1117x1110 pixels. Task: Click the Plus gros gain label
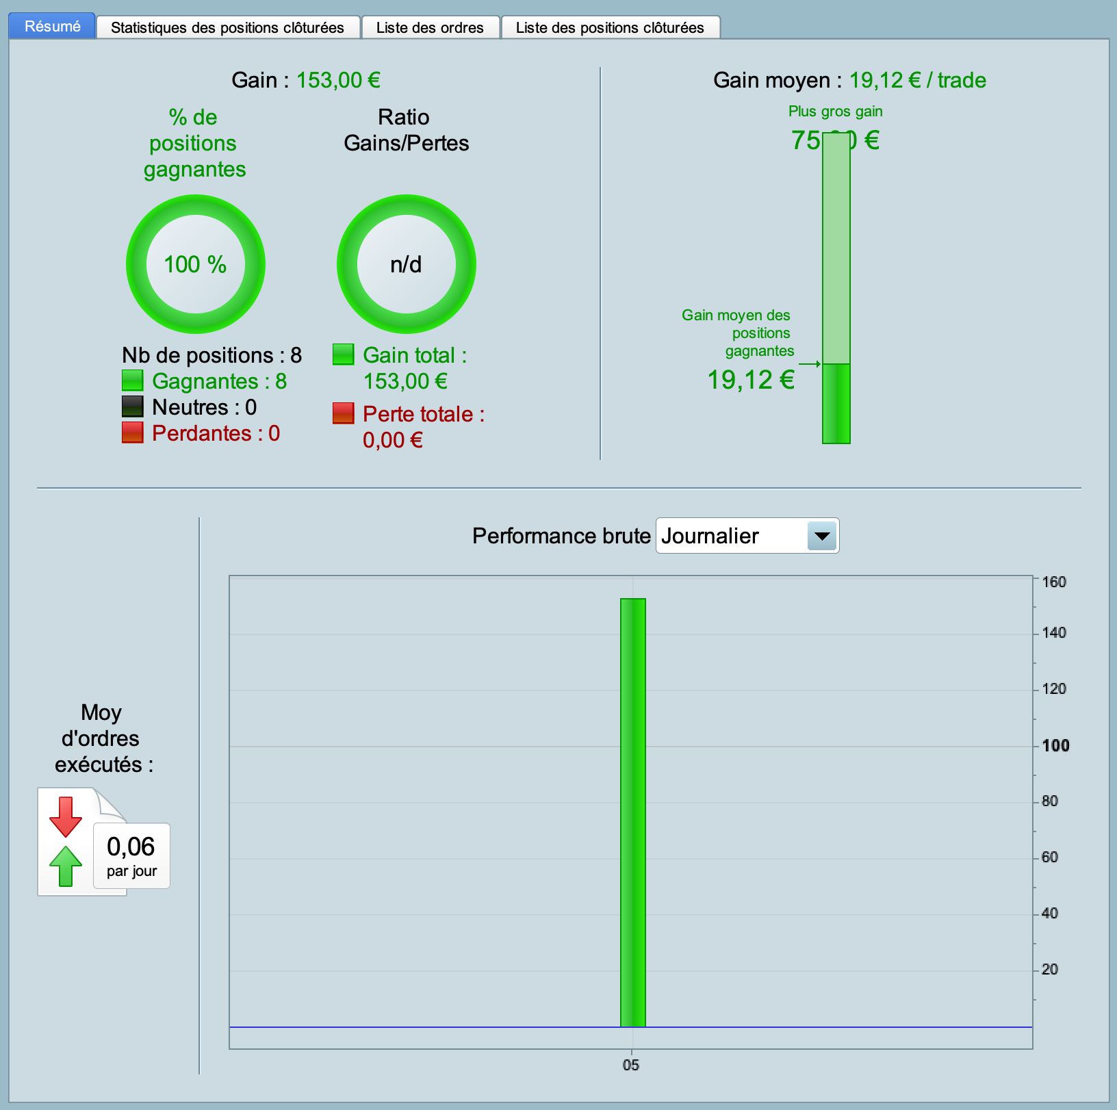click(836, 112)
